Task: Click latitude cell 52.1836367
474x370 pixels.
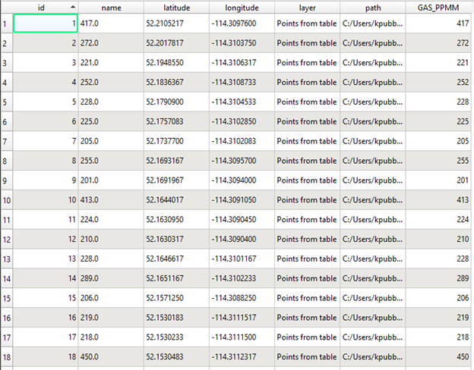Action: point(176,82)
